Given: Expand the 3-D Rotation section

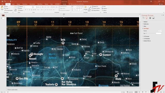Looking at the screenshot, I should coord(147,39).
